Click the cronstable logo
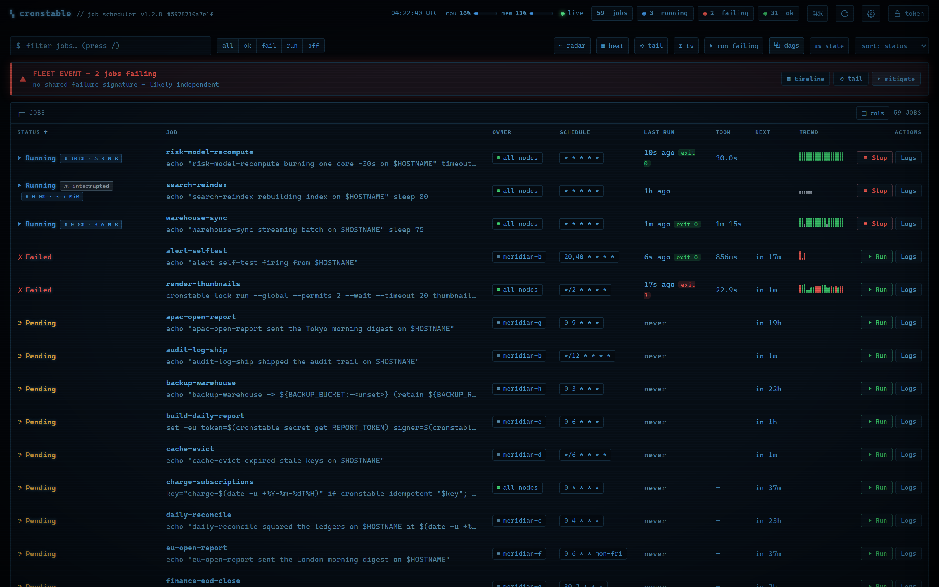 [41, 14]
